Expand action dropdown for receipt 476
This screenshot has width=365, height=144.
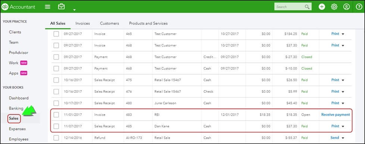click(343, 92)
